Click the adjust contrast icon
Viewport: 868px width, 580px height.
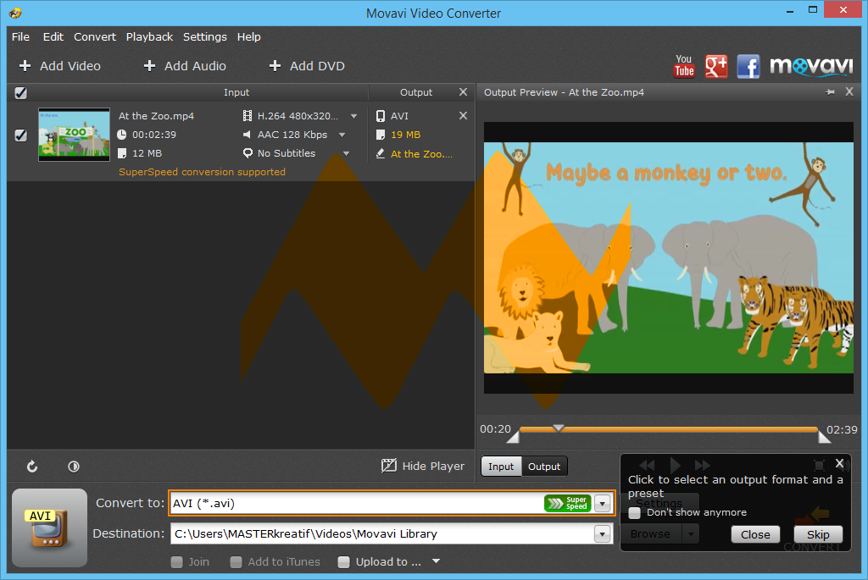74,467
